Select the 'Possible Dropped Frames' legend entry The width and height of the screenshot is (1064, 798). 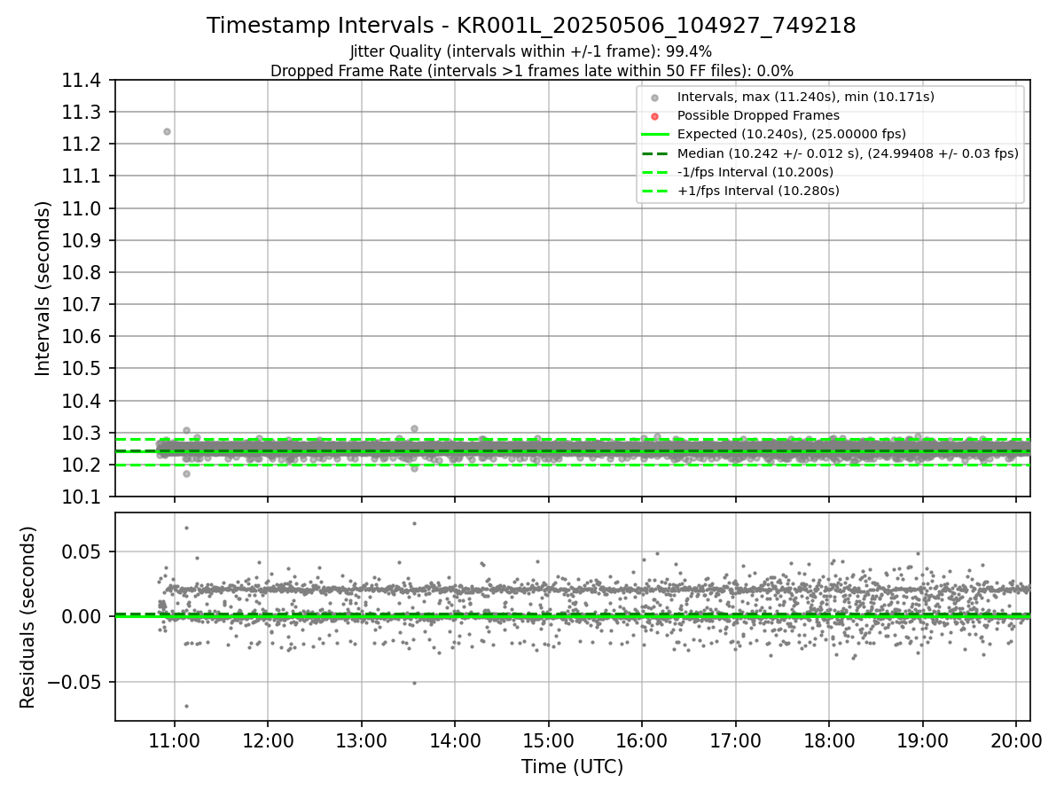[758, 115]
